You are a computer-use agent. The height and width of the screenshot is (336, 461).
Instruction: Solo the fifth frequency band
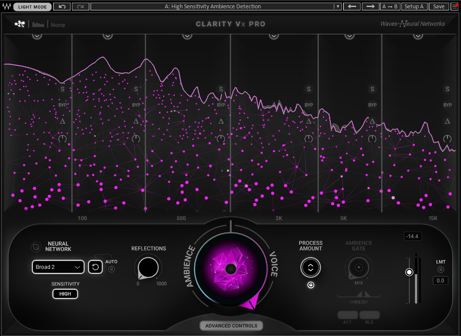[372, 89]
